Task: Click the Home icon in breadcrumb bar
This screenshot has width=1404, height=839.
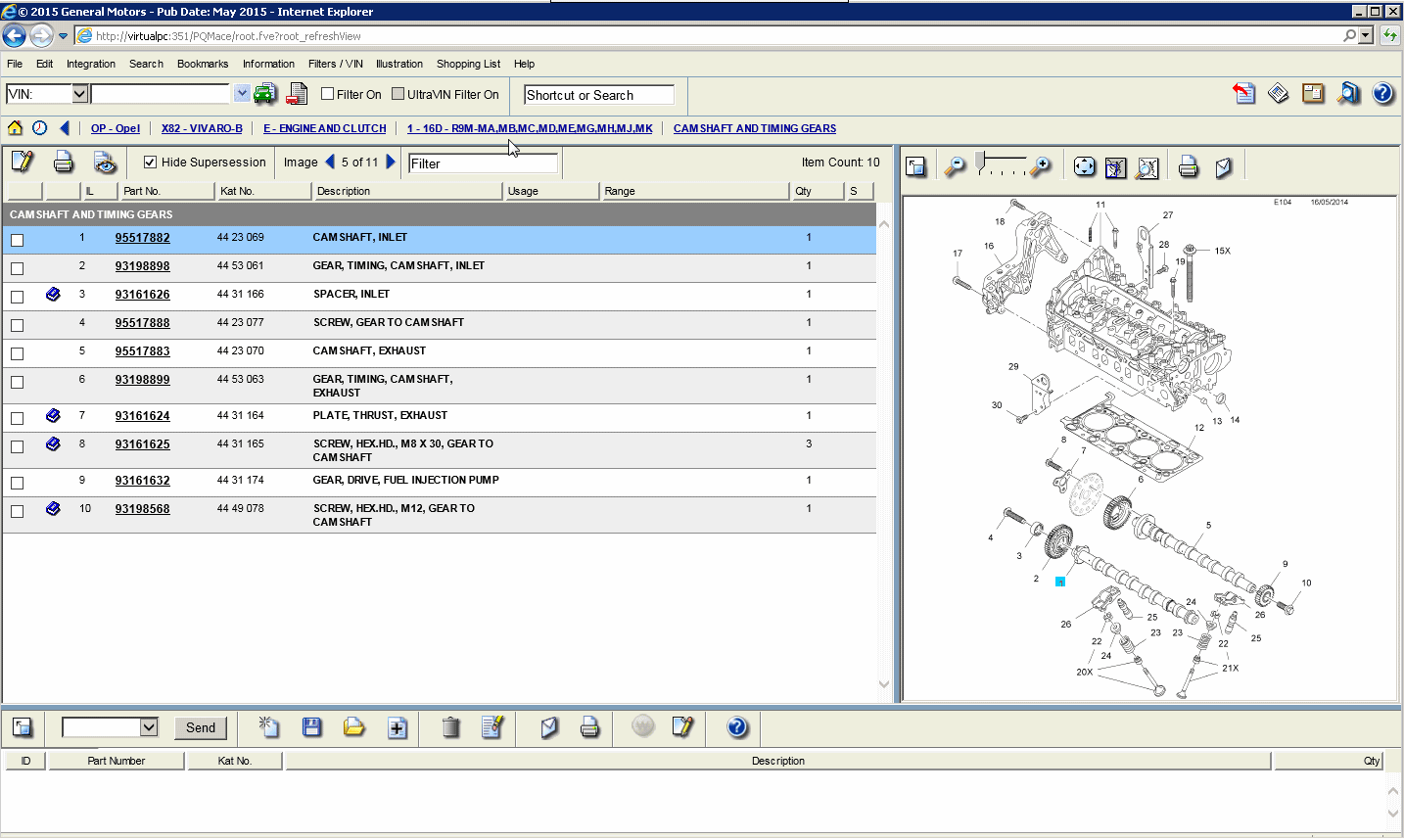Action: pyautogui.click(x=15, y=128)
